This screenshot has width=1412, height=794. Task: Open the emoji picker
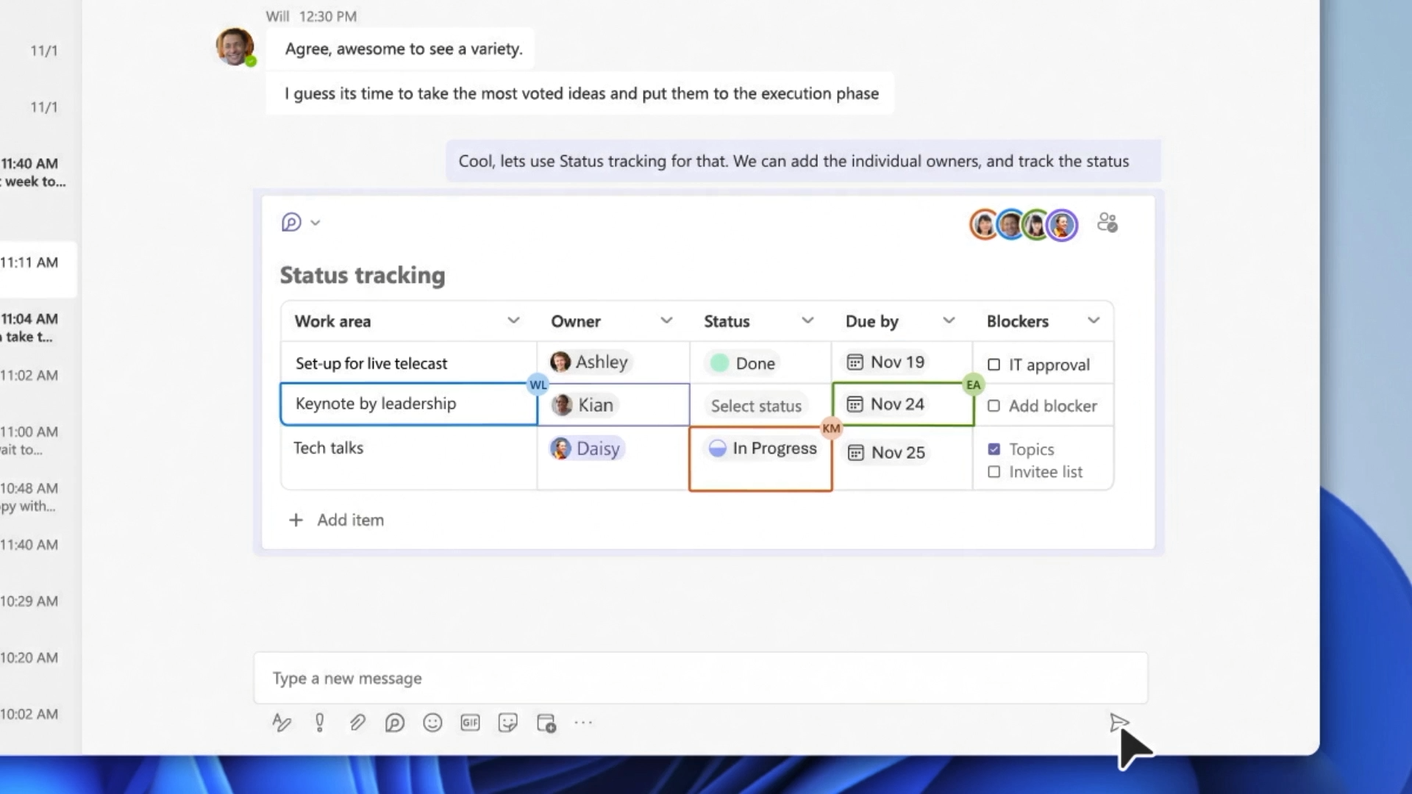click(432, 723)
